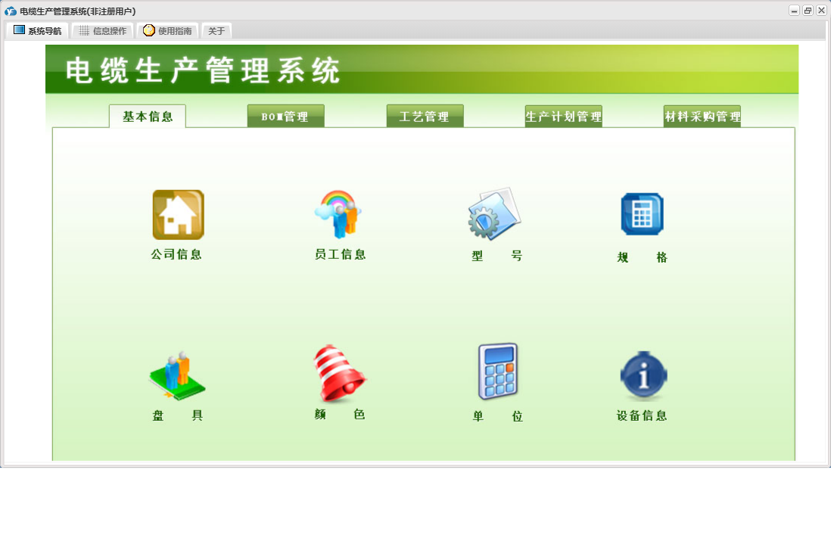
Task: Click the 信息操作 grid icon
Action: pos(84,31)
